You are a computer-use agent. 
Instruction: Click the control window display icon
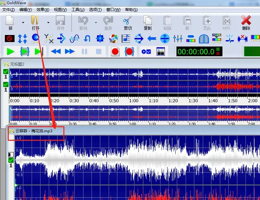click(x=161, y=51)
